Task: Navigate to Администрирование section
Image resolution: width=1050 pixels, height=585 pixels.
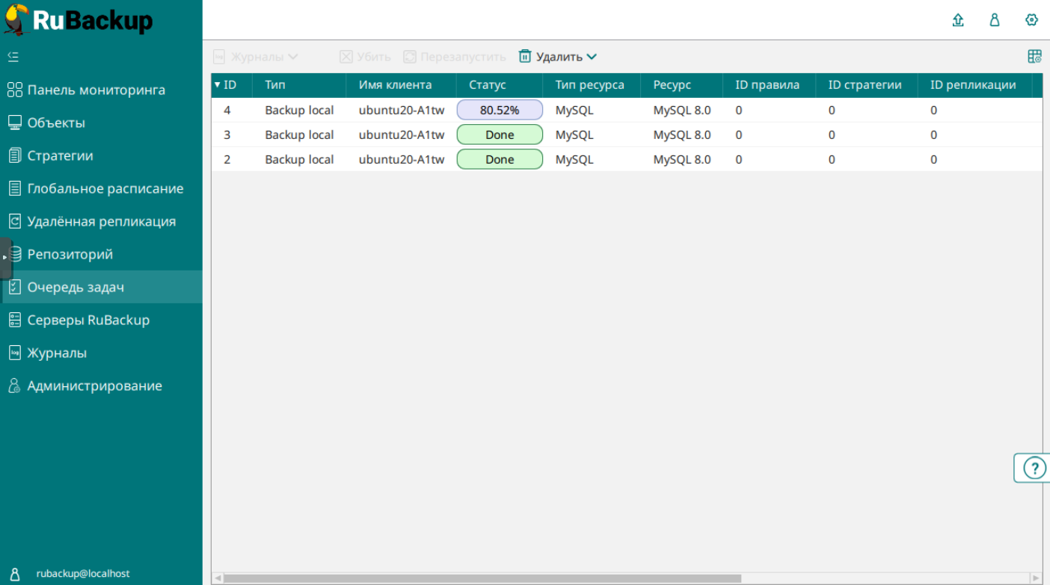Action: tap(94, 386)
